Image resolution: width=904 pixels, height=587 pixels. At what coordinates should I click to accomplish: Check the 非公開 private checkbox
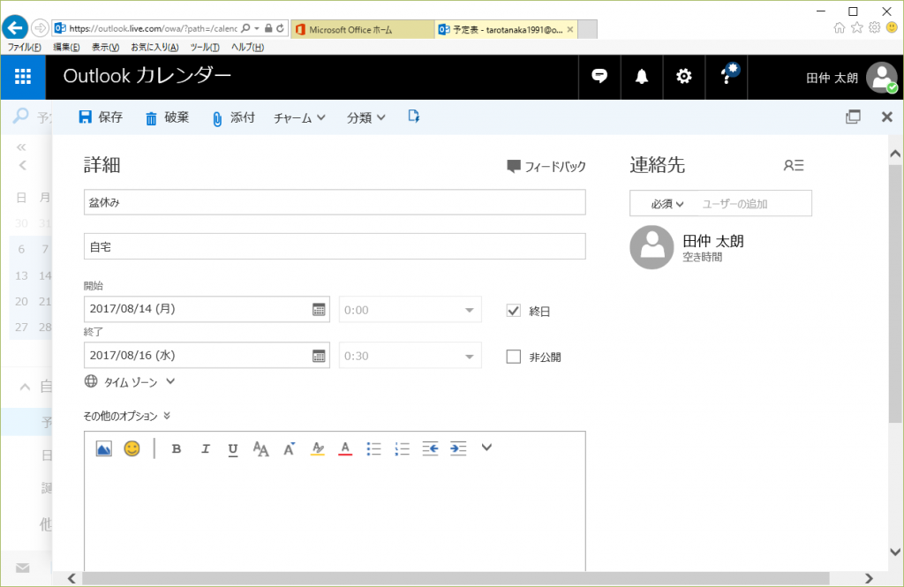[x=513, y=357]
